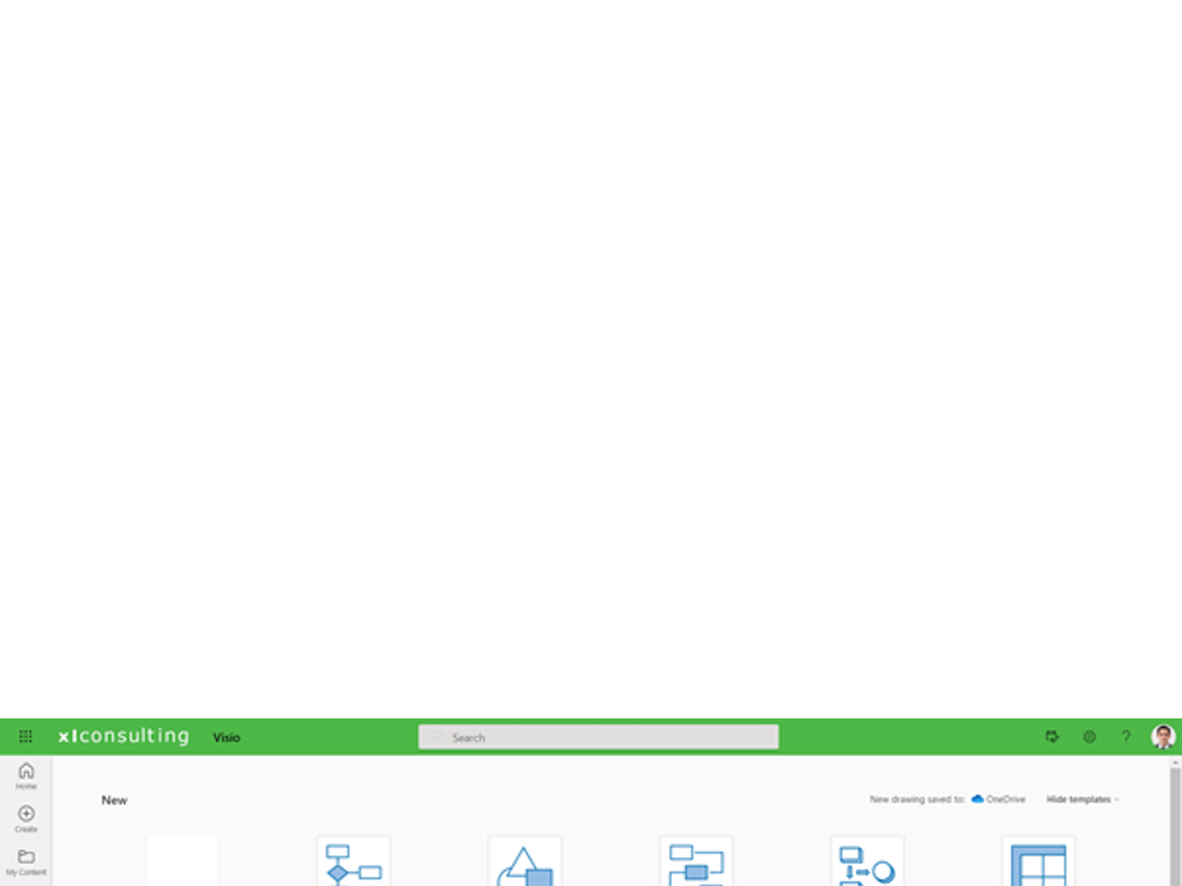
Task: Open the feedback icon in header
Action: tap(1052, 736)
